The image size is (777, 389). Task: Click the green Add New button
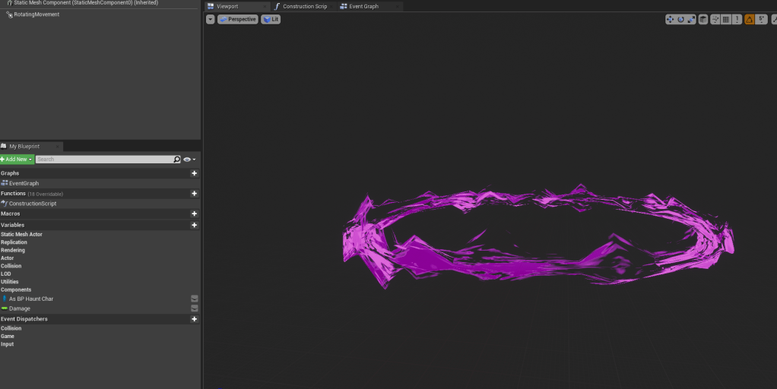click(x=17, y=160)
